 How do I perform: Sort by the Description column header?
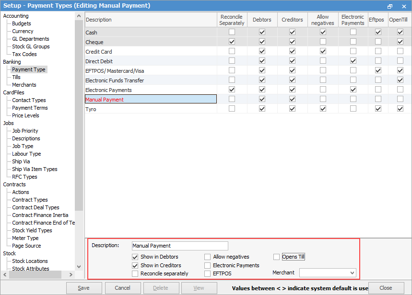(x=151, y=20)
